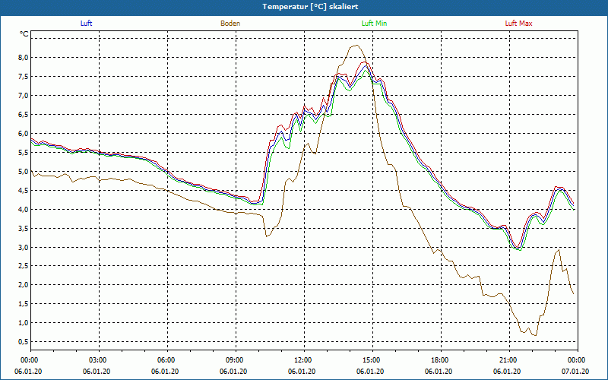Screen dimensions: 608x380
Task: Click the "Luft" legend label
Action: [x=86, y=24]
